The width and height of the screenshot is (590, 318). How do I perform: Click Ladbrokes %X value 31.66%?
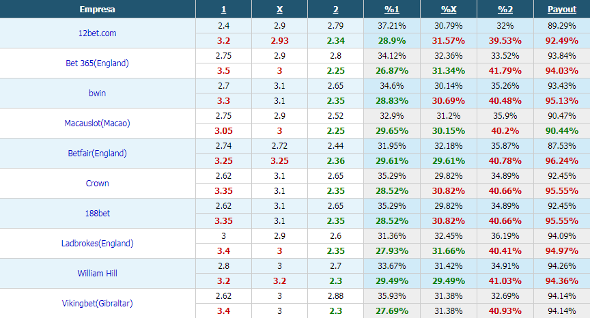tap(449, 251)
